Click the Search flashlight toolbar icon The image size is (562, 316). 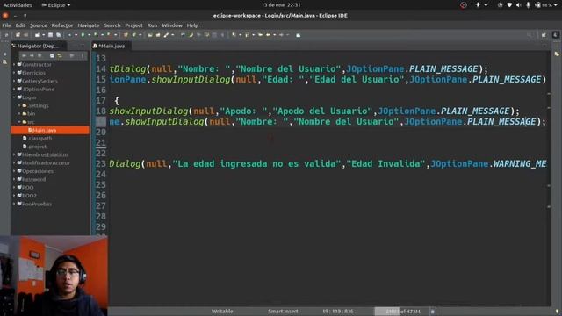point(166,35)
